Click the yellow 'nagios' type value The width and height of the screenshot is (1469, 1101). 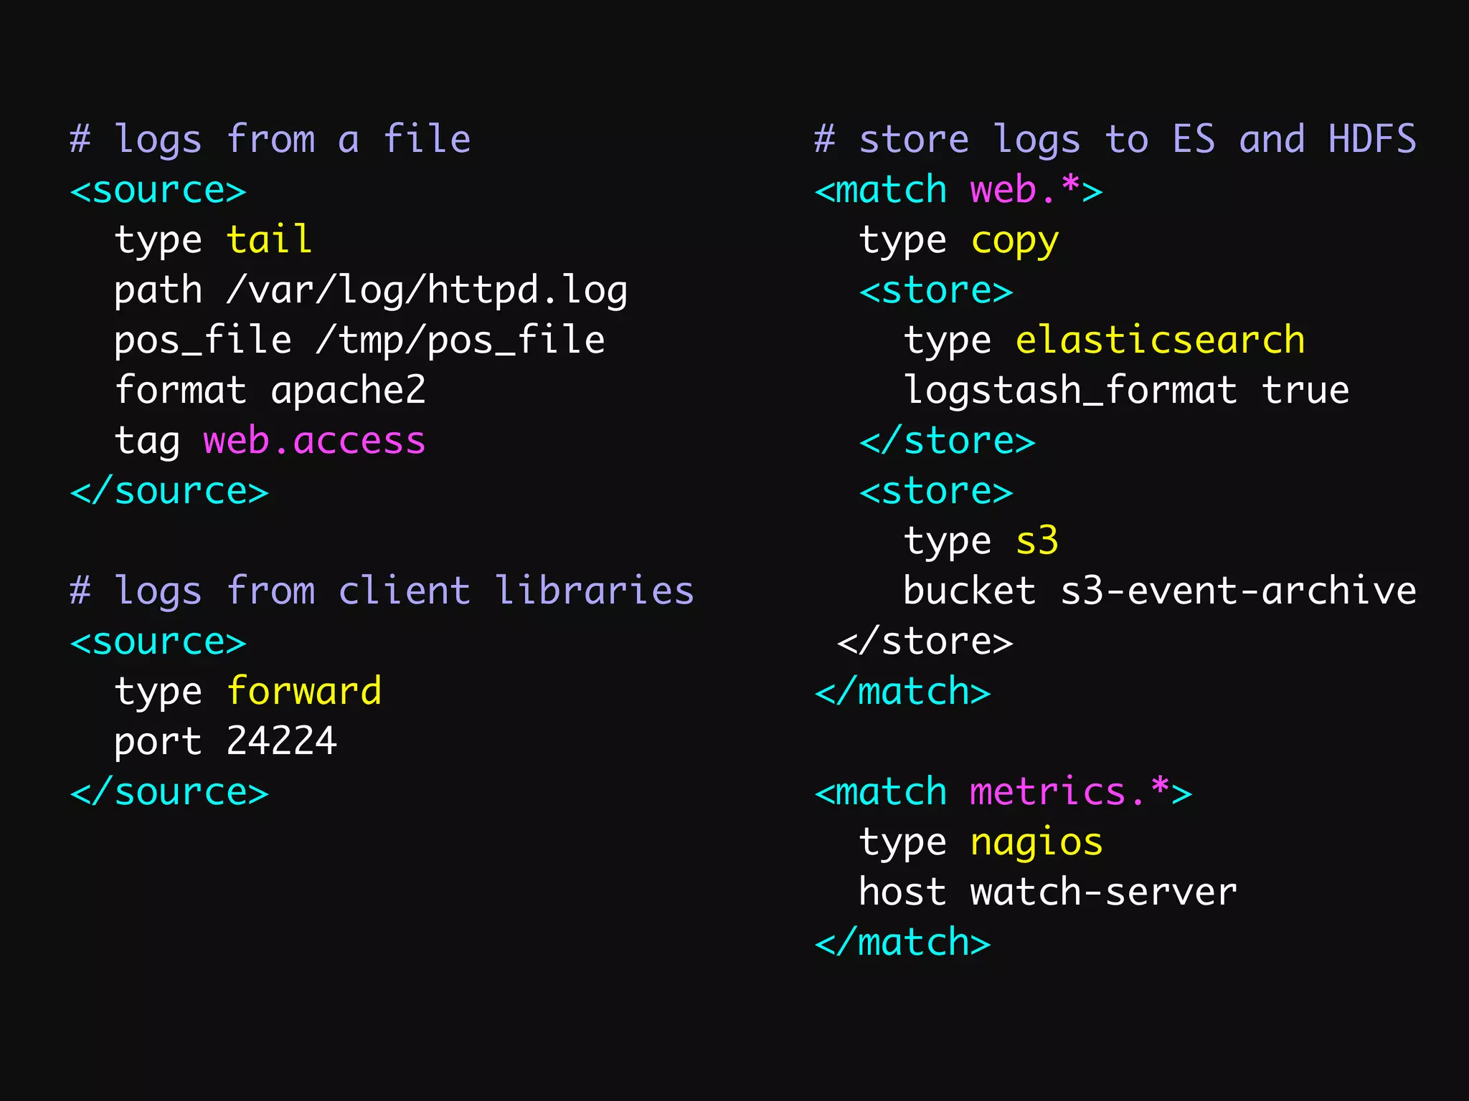tap(1036, 842)
